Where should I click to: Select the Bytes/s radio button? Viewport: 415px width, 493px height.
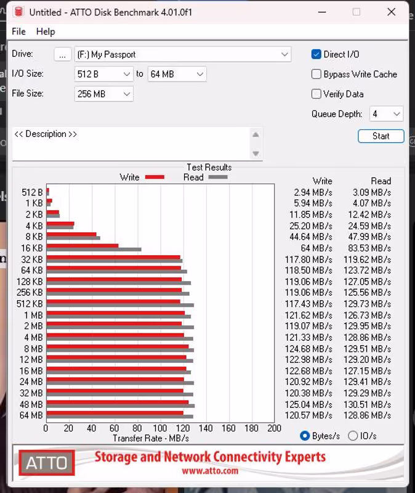tap(304, 436)
